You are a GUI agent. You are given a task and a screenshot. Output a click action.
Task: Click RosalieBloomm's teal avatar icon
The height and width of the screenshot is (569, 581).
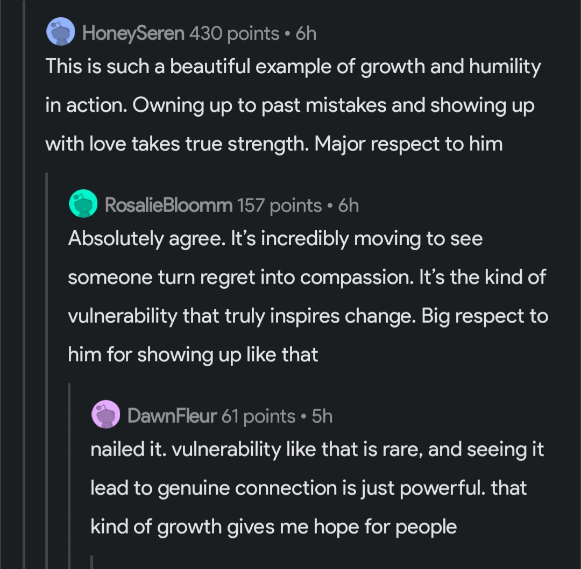click(83, 204)
